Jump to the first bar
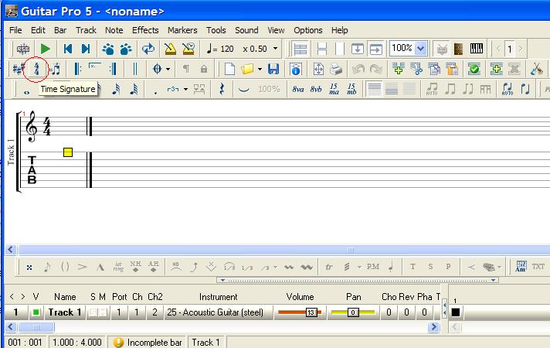 (68, 49)
